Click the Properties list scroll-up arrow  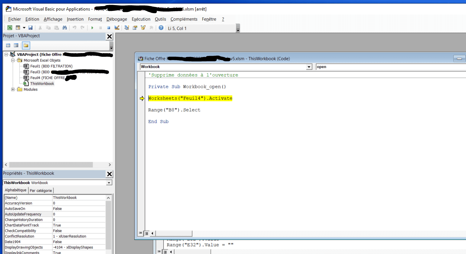pos(108,198)
